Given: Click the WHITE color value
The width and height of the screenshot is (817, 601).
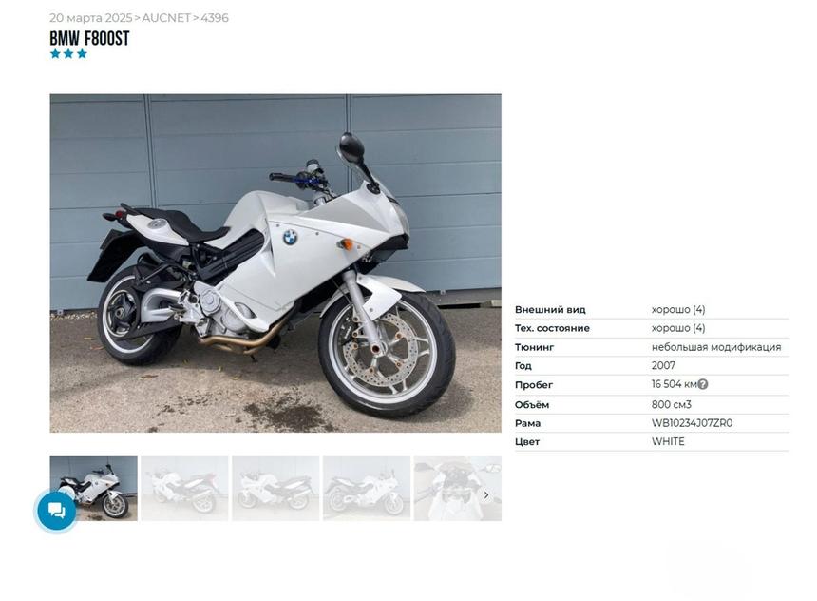Looking at the screenshot, I should pyautogui.click(x=668, y=442).
